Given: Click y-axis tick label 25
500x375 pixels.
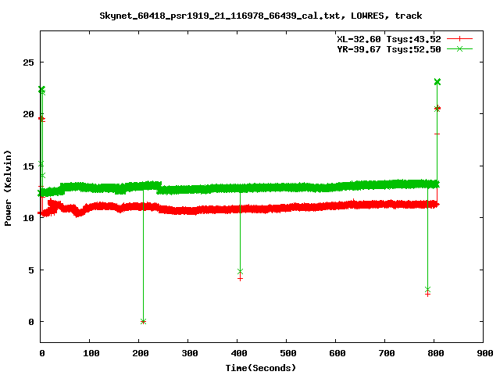Looking at the screenshot, I should tap(28, 62).
